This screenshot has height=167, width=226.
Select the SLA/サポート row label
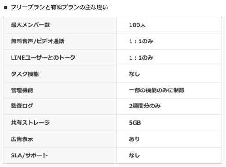pyautogui.click(x=29, y=155)
